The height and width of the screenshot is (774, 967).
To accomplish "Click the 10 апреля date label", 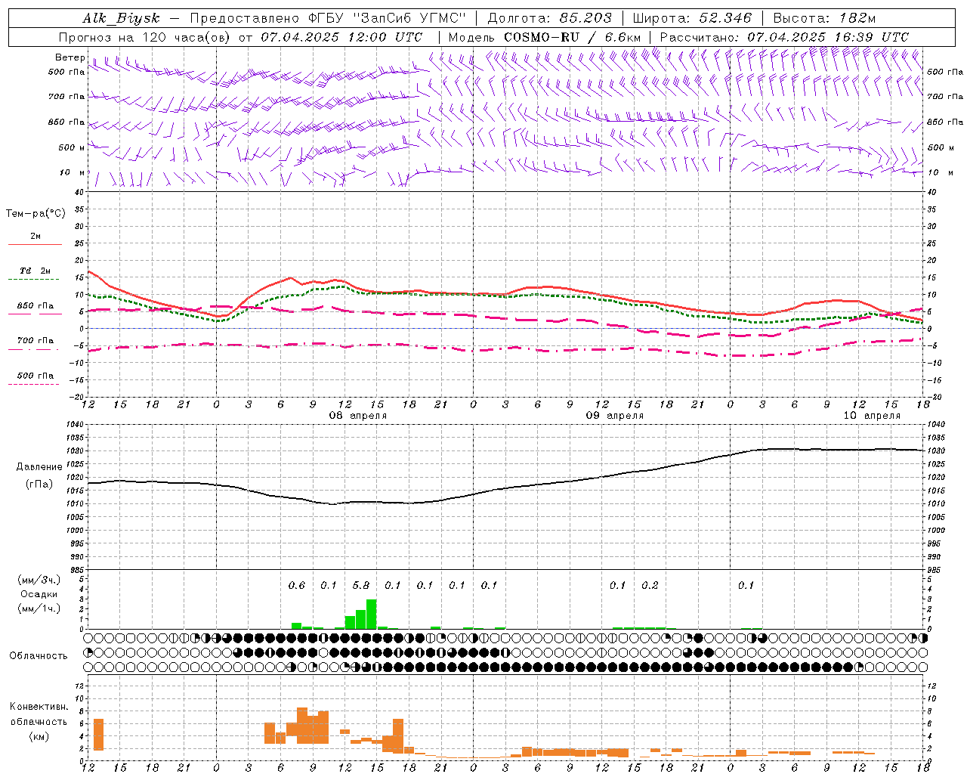I will point(872,416).
